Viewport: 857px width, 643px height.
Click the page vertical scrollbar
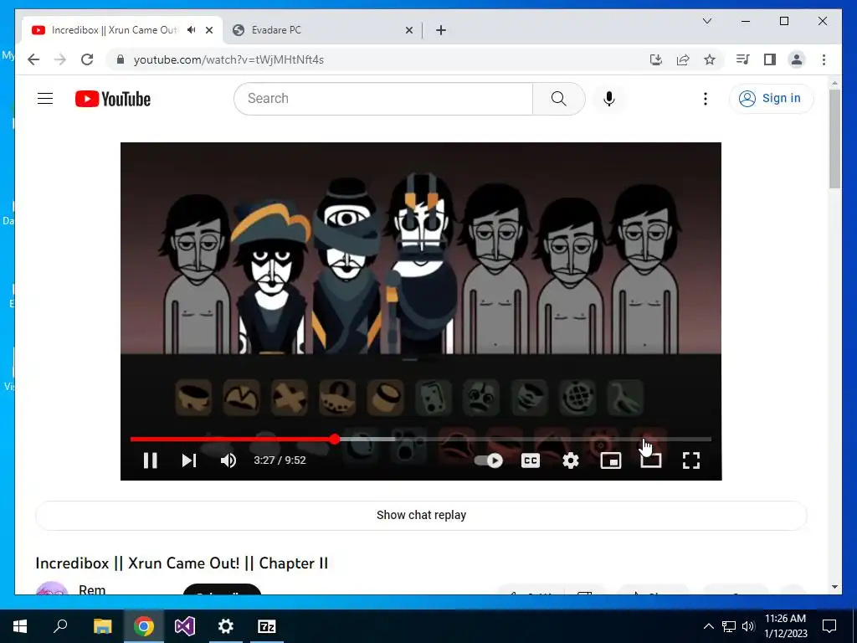[834, 138]
